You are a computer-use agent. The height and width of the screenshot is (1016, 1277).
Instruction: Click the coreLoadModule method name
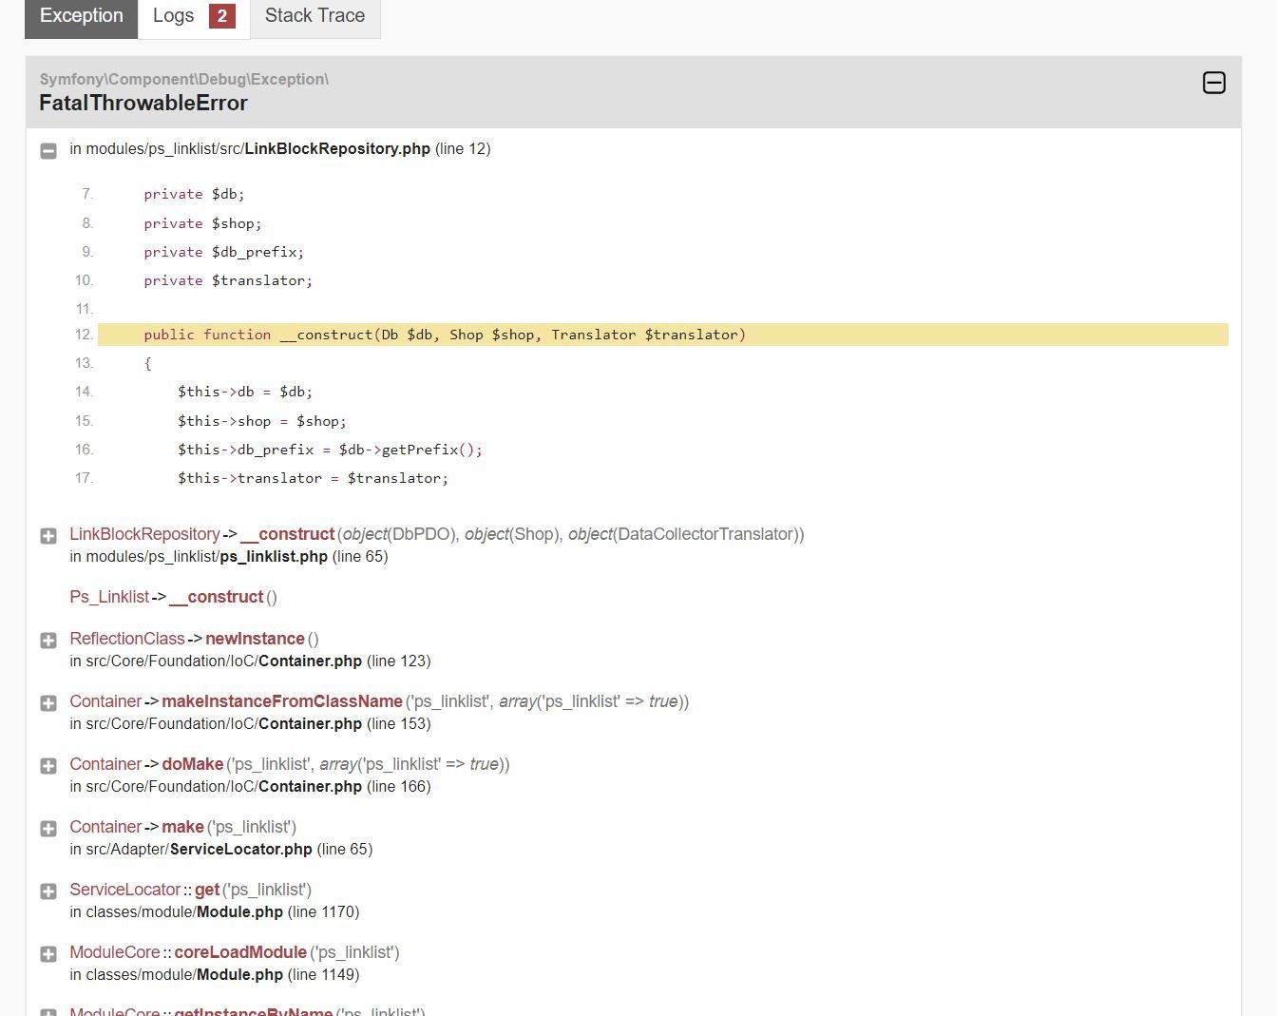[240, 952]
